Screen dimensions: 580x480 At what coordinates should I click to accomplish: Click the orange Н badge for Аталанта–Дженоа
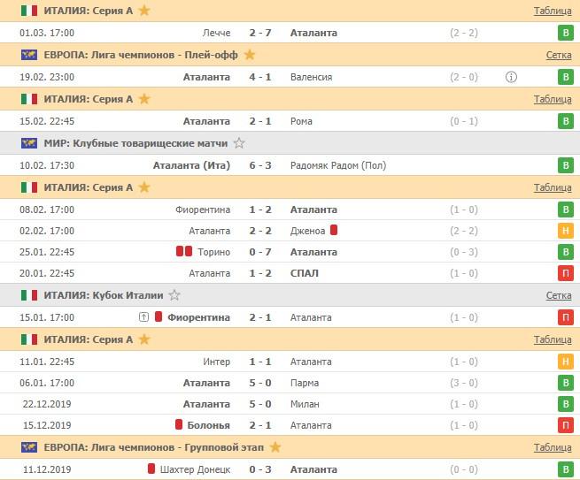pos(564,231)
